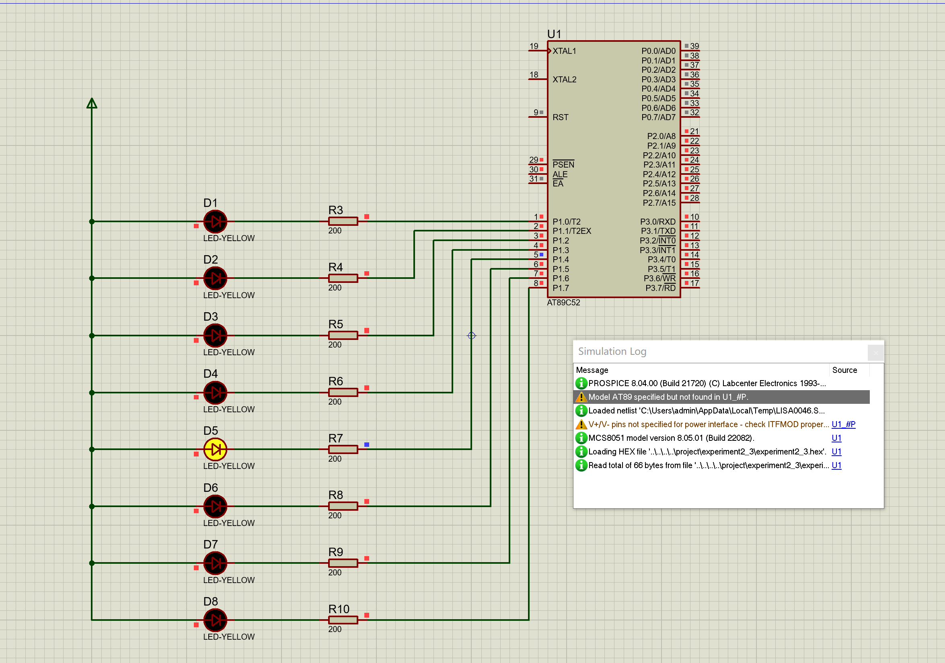Select the PROSPICE 8.04.00 log message
This screenshot has height=663, width=945.
pyautogui.click(x=707, y=383)
